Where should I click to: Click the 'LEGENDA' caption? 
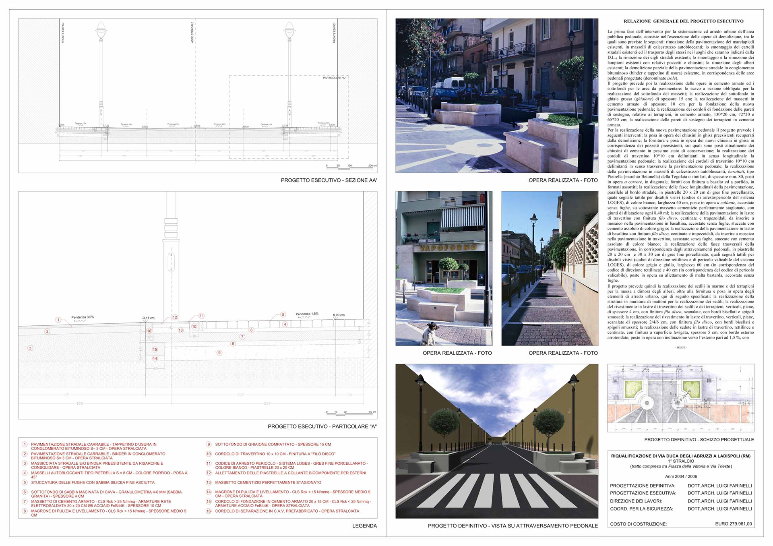tap(364, 526)
